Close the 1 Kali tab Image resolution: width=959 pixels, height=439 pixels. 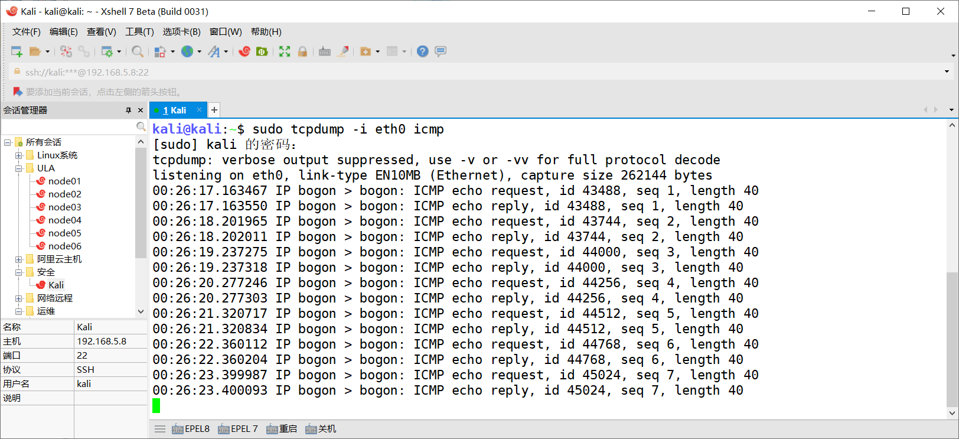pyautogui.click(x=200, y=110)
